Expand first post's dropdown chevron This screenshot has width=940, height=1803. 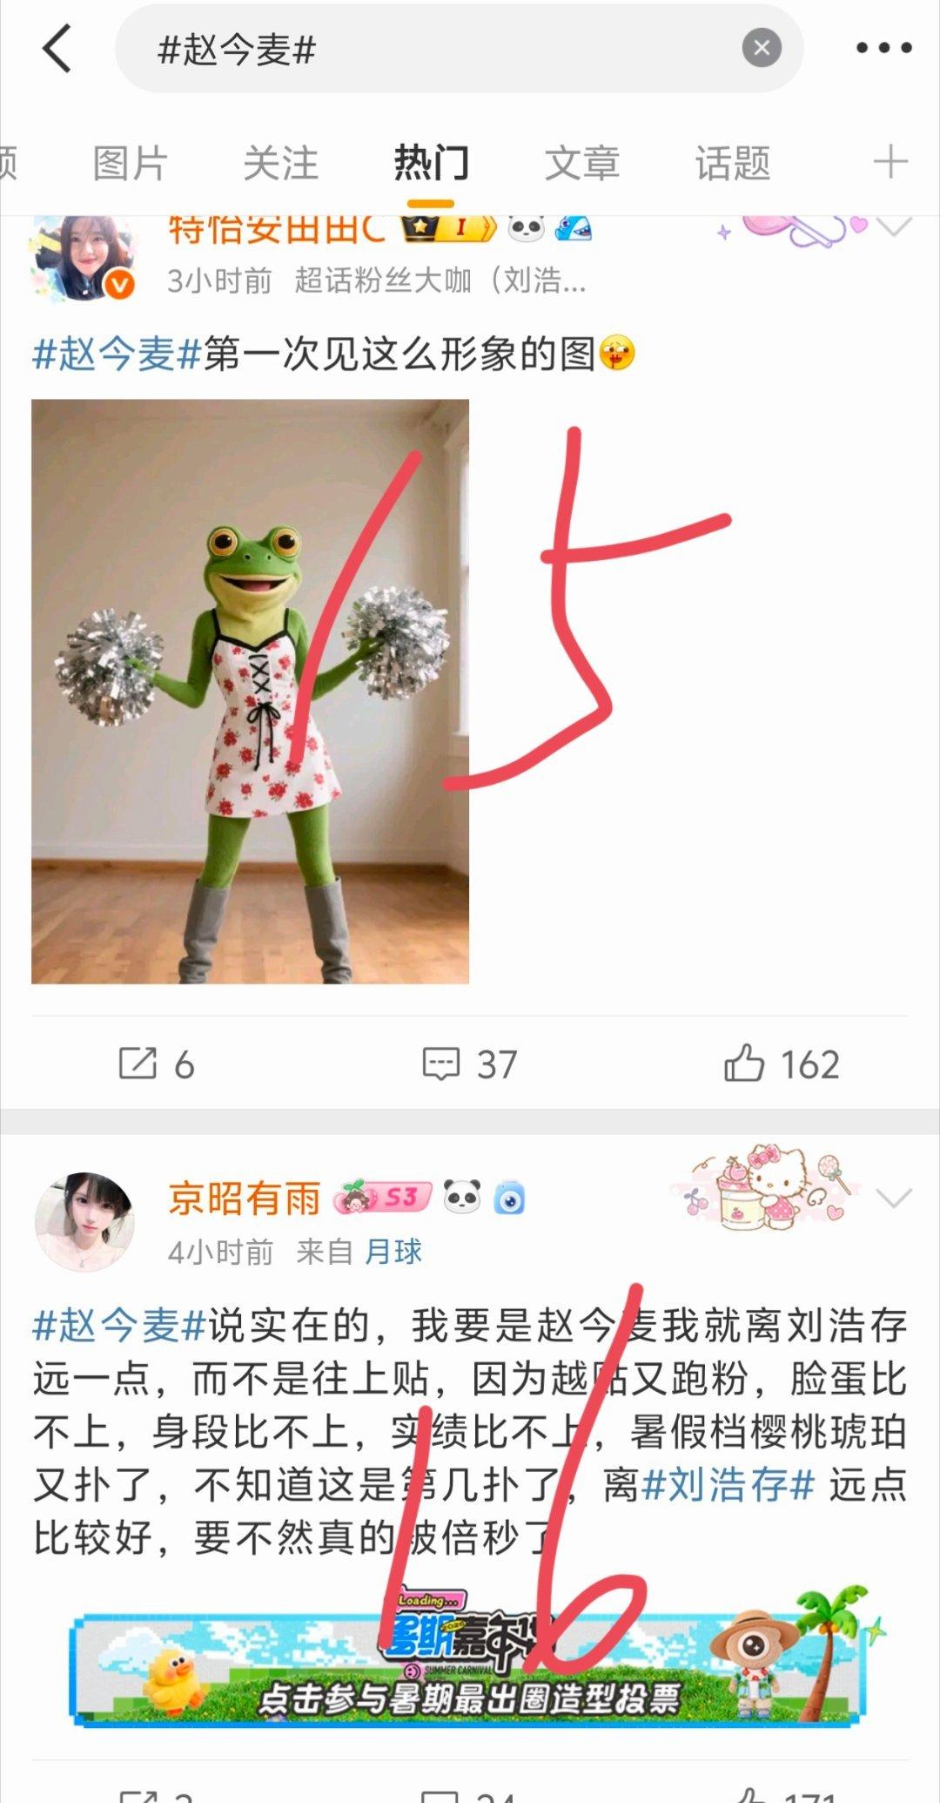(x=894, y=228)
